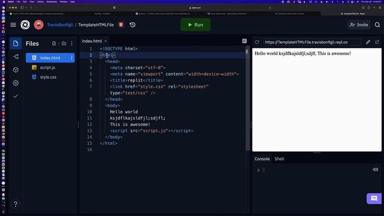Switch to the Shell tab
Viewport: 384px width, 216px height.
(x=279, y=159)
